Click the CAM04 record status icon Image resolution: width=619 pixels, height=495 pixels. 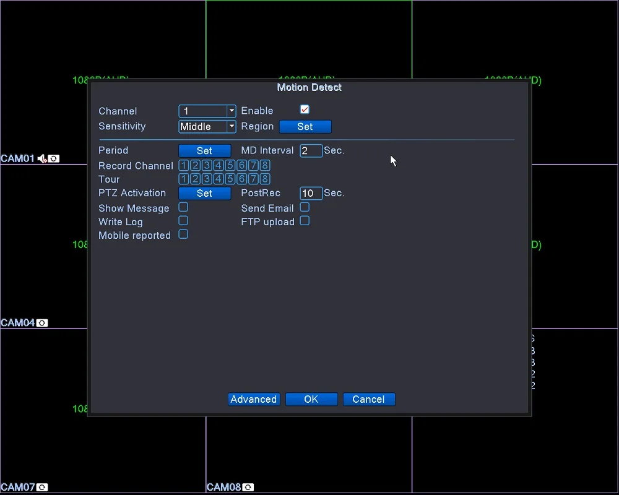[x=42, y=323]
